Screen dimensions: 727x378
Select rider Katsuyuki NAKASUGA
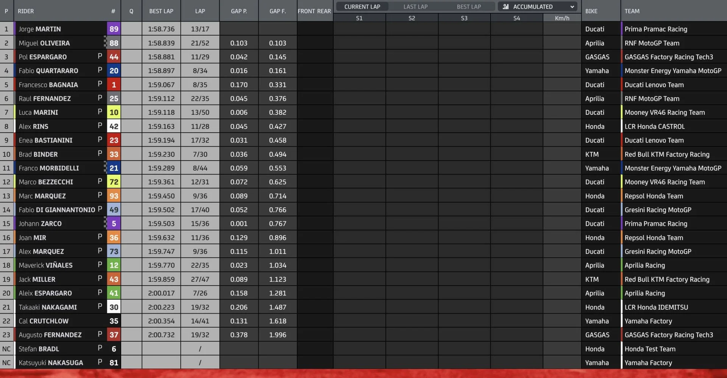pyautogui.click(x=51, y=363)
